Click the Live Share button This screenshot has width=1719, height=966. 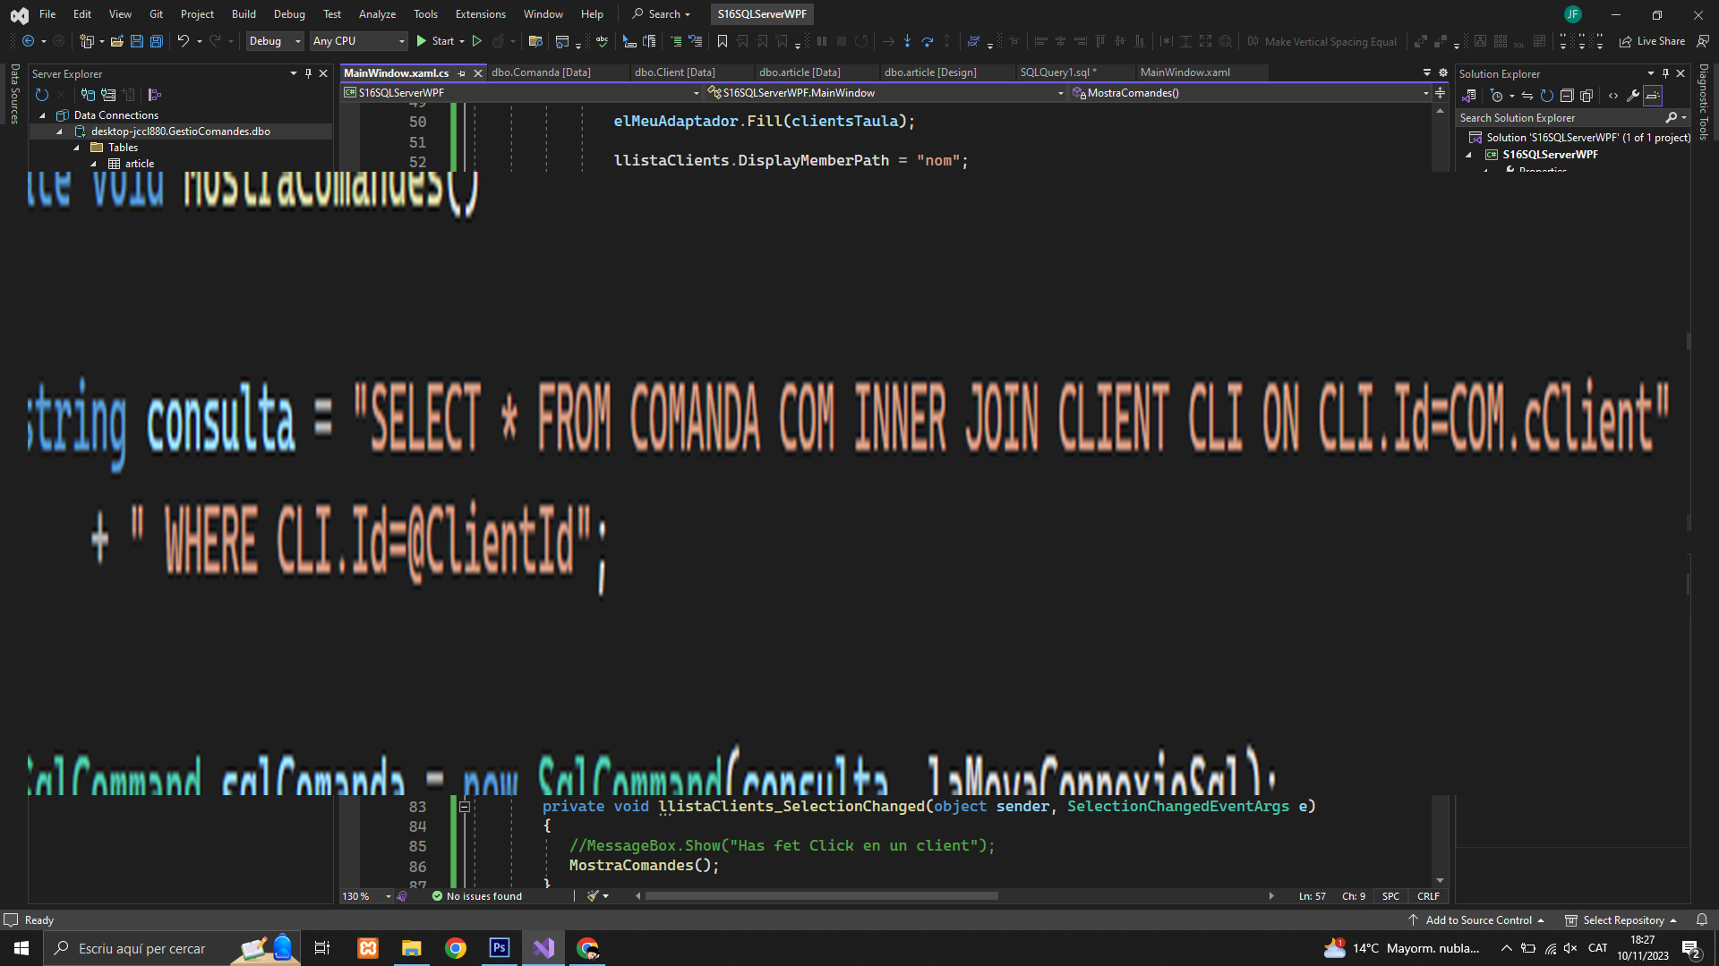pyautogui.click(x=1653, y=41)
